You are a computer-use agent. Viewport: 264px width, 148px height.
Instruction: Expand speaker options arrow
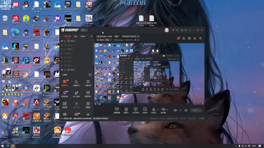[x=167, y=110]
